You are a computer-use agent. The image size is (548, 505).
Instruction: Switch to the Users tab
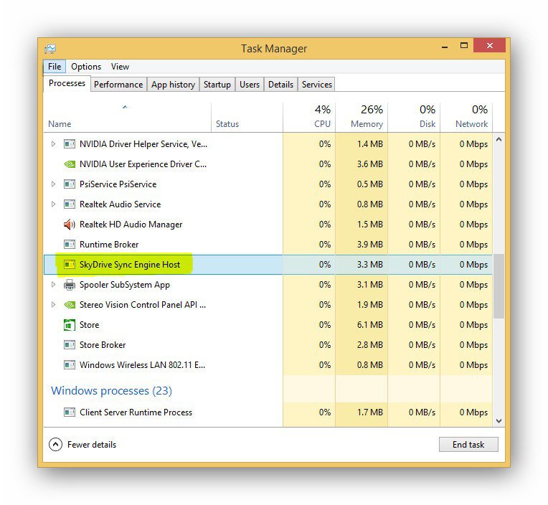pos(250,85)
